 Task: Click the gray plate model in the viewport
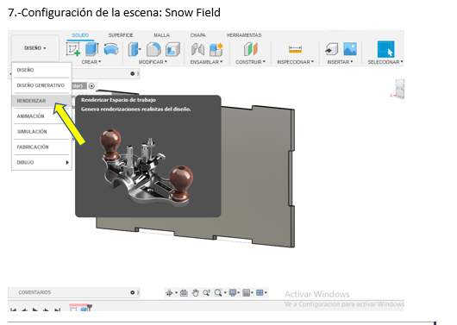256,175
